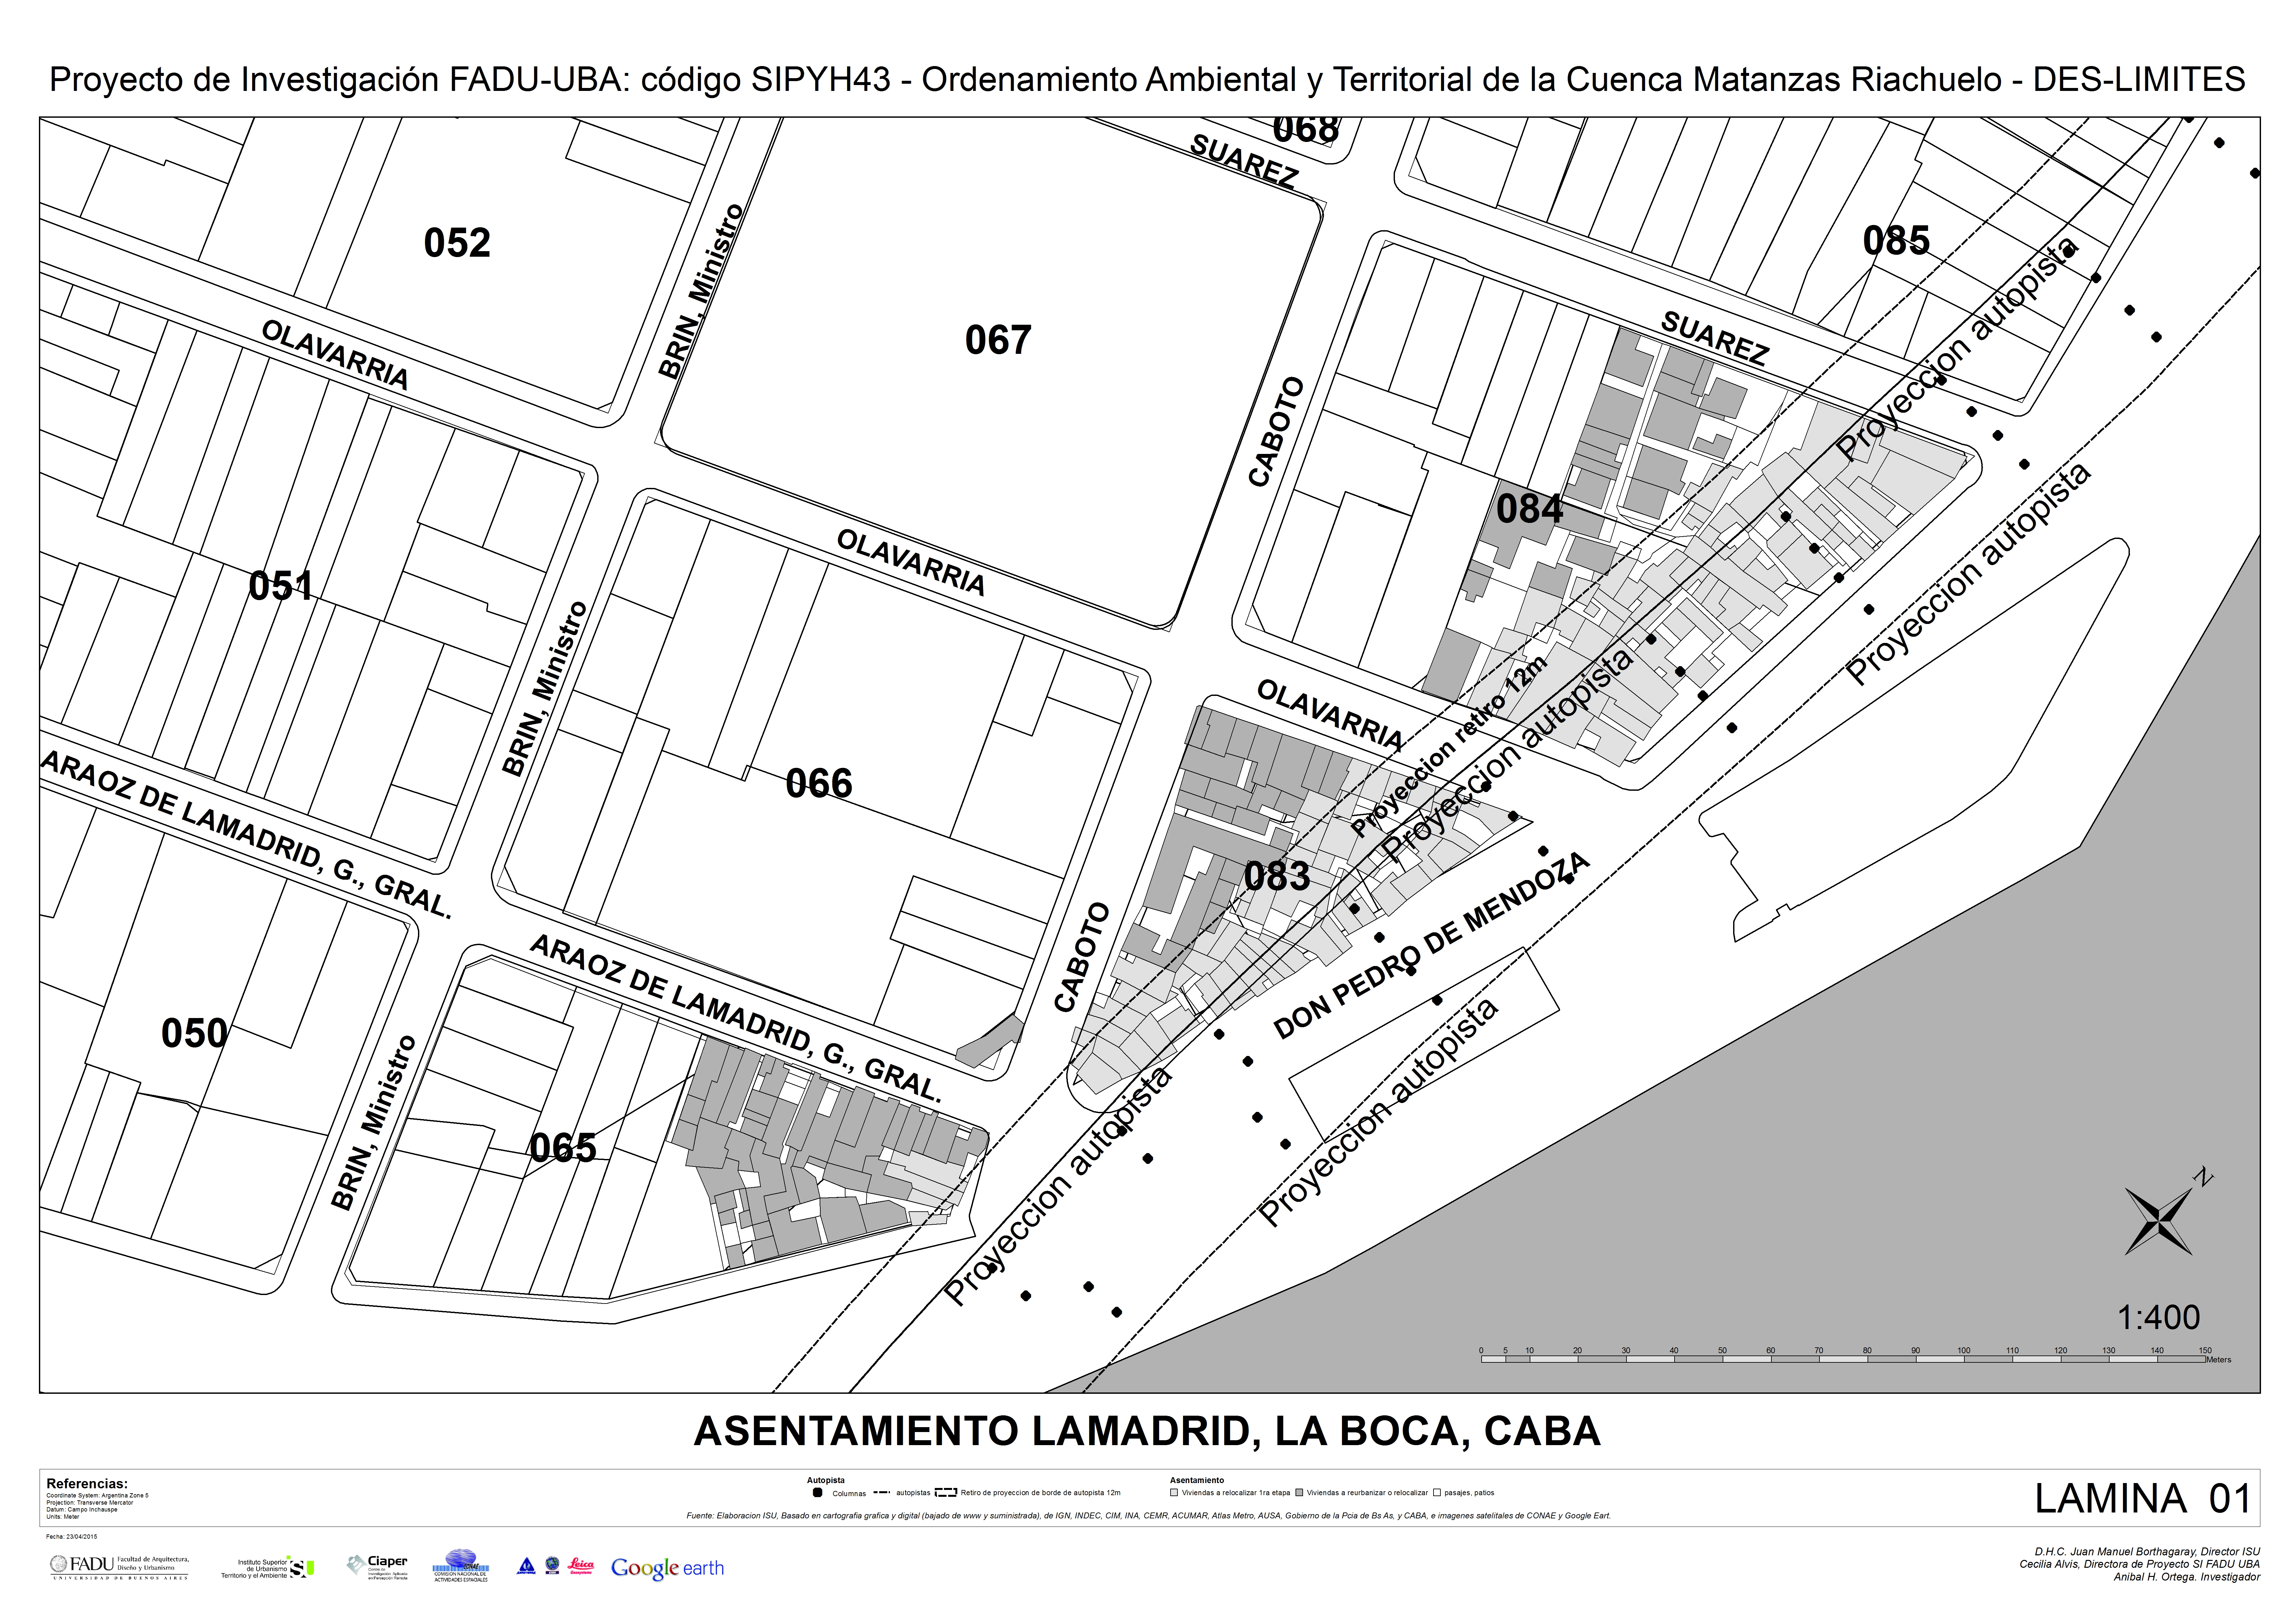Click the Leica Geosystems logo
2296x1624 pixels.
581,1566
